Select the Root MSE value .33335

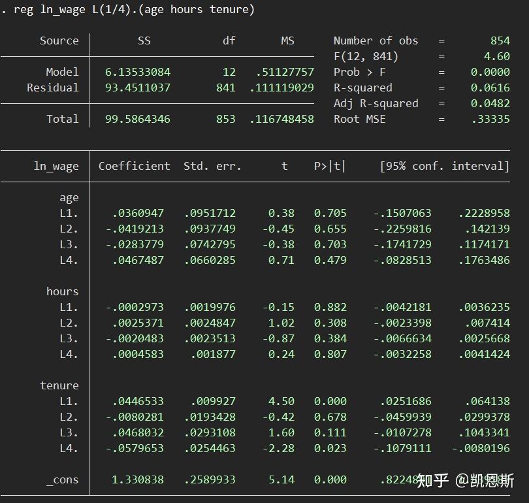pos(492,119)
